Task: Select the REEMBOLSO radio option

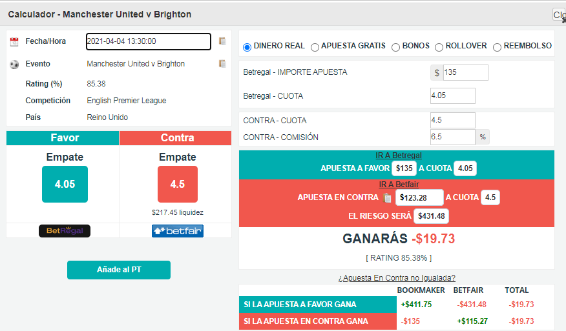Action: click(x=497, y=47)
